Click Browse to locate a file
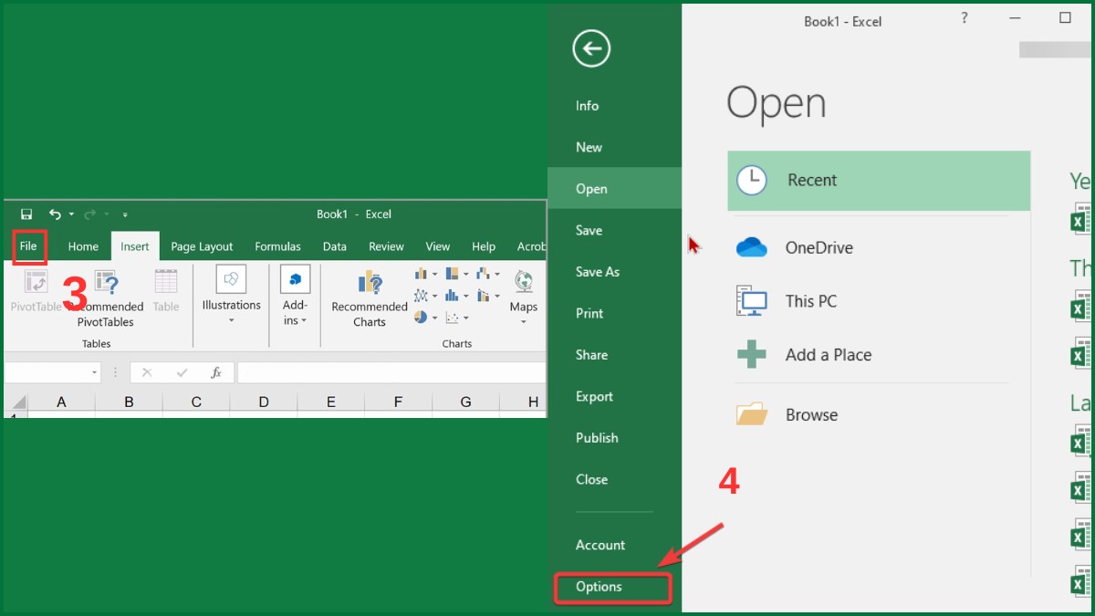The image size is (1095, 616). (x=811, y=414)
